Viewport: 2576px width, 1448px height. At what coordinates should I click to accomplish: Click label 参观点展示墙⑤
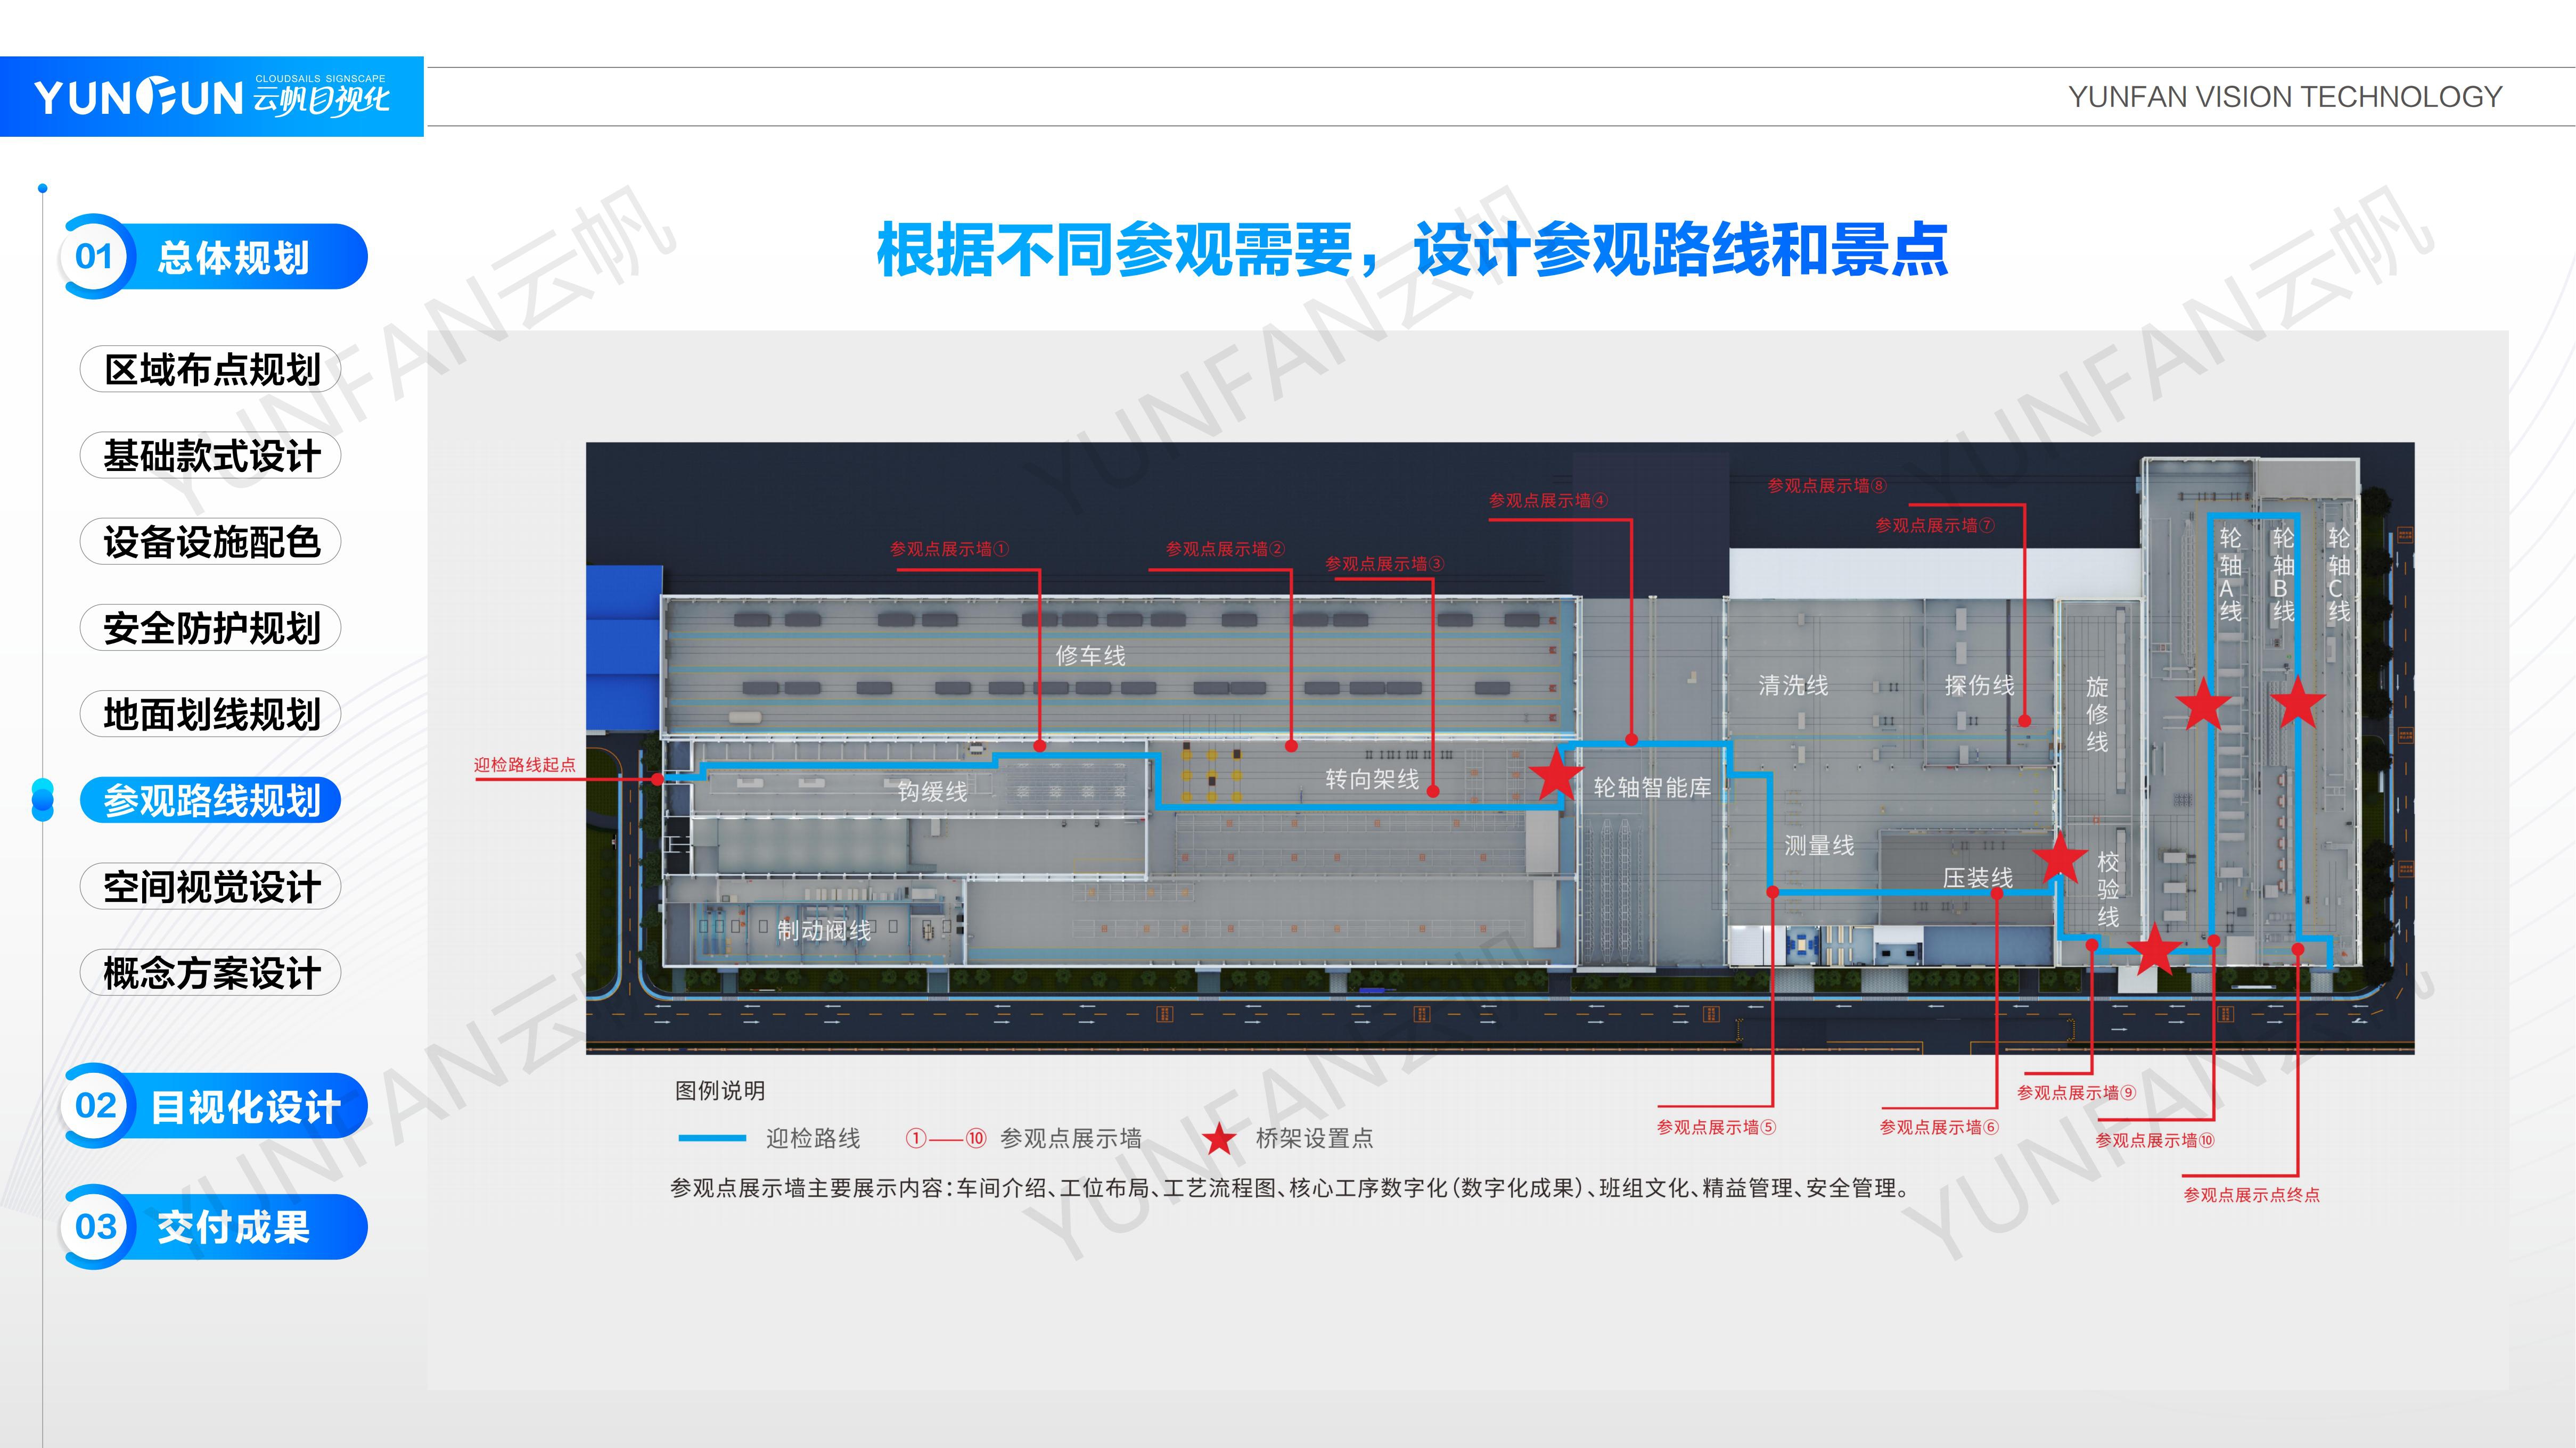tap(1716, 1127)
